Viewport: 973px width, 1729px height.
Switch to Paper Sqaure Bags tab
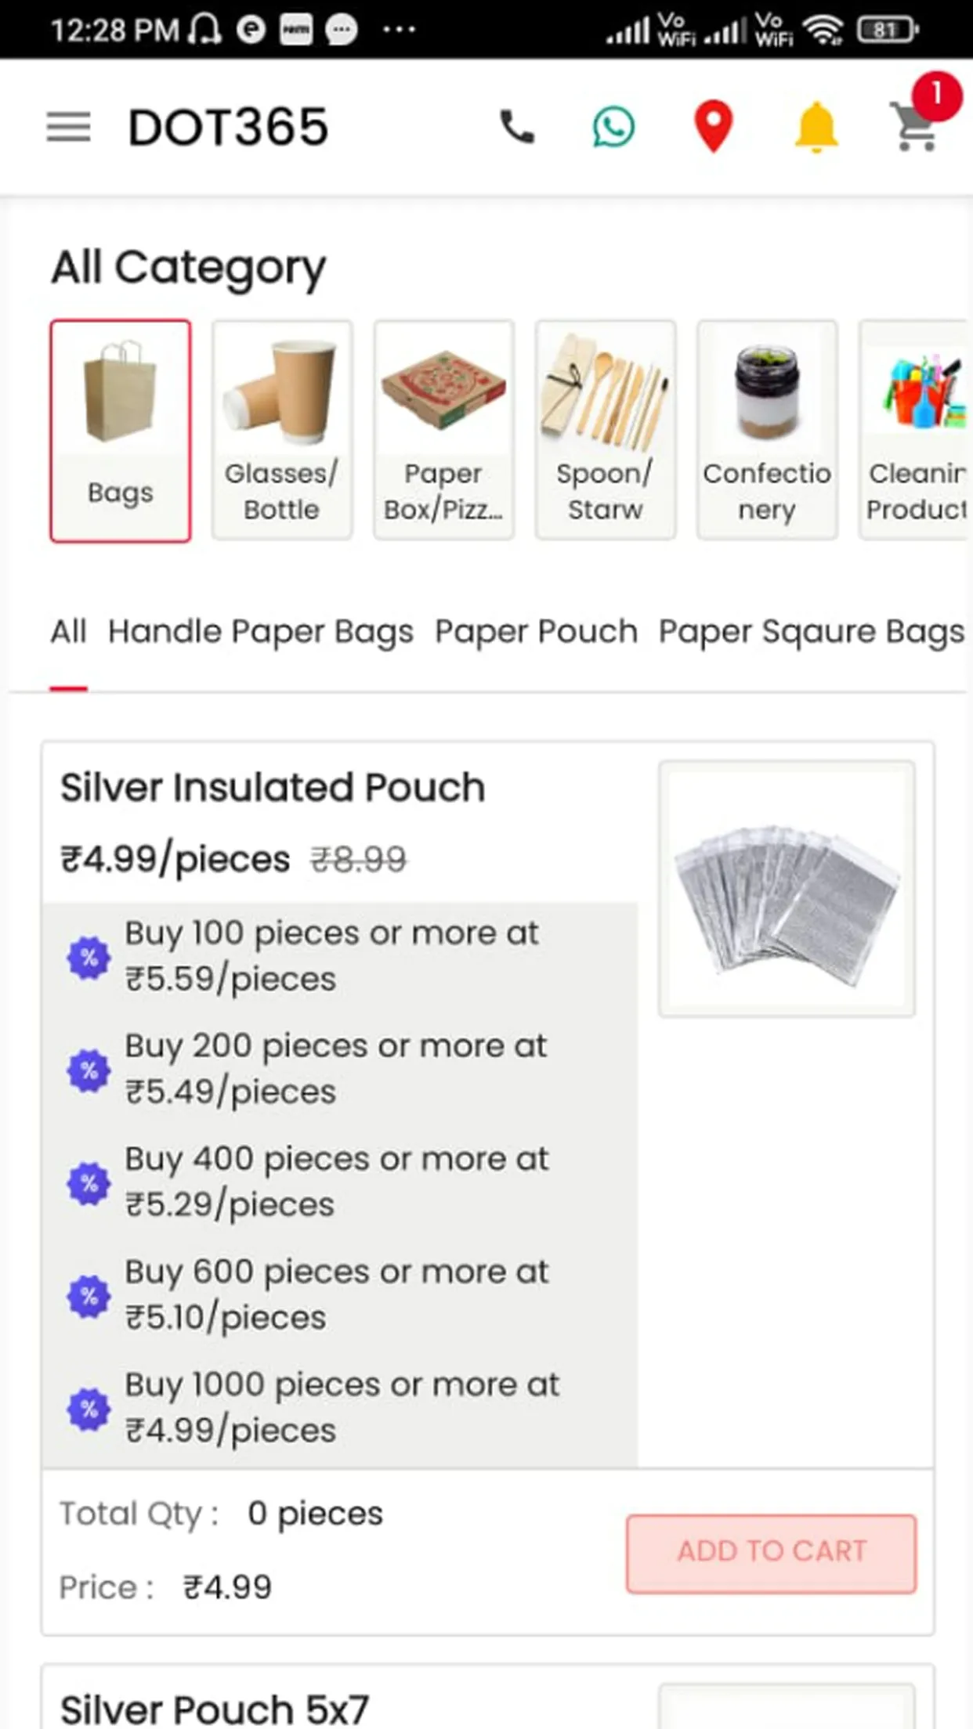812,631
